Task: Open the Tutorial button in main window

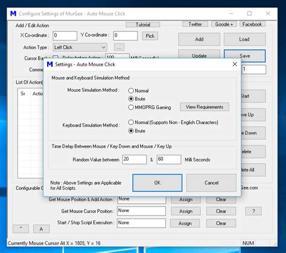Action: 143,25
